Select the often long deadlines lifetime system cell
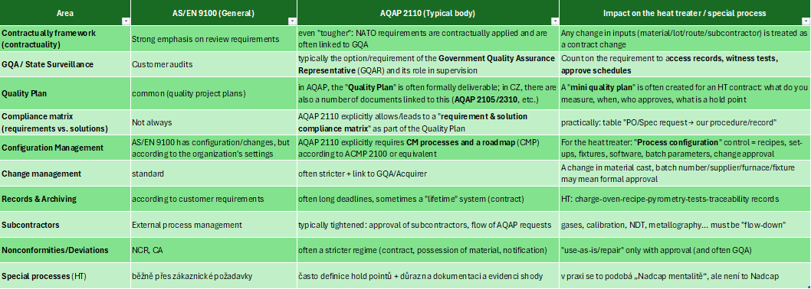811x289 pixels. [428, 199]
